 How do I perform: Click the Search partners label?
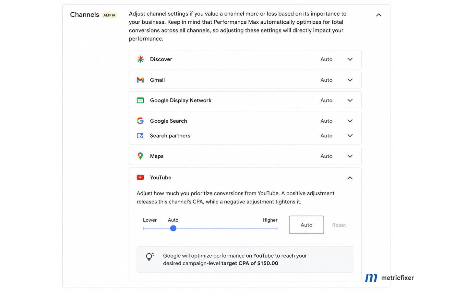click(170, 136)
